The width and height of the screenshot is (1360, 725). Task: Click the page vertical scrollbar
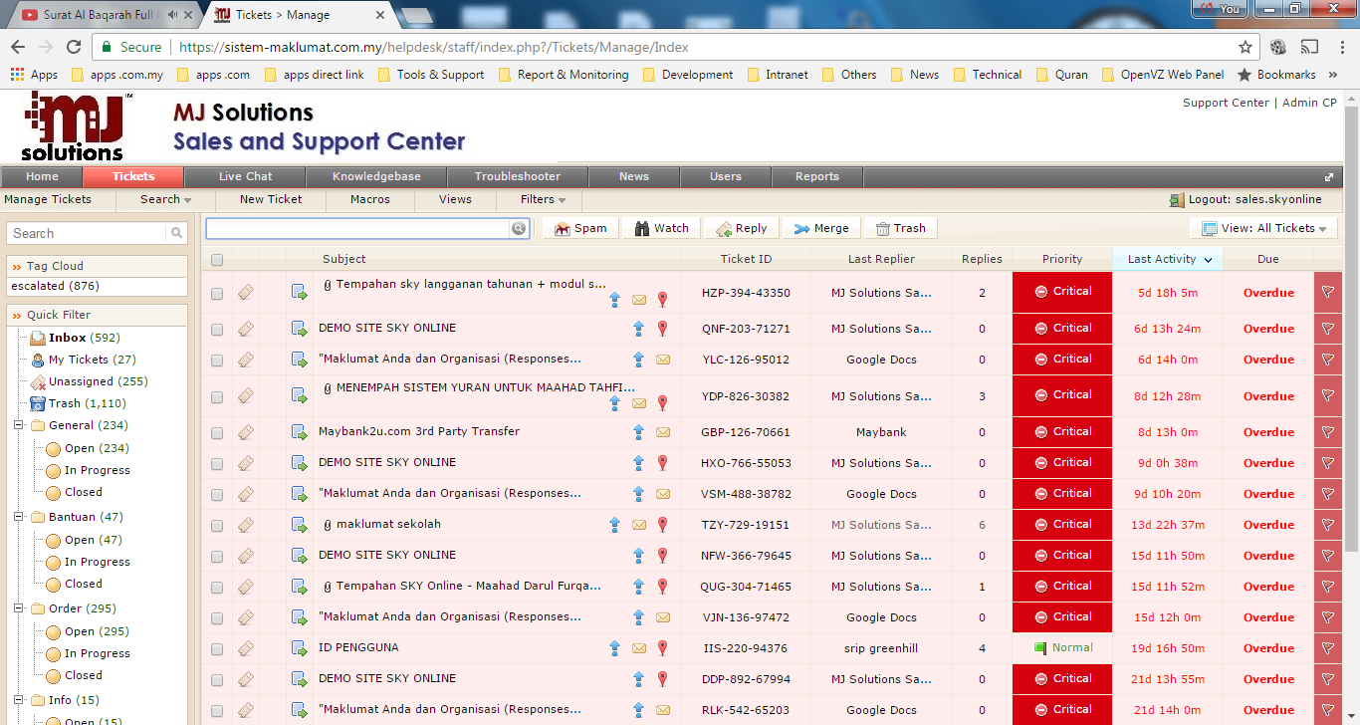click(1351, 329)
